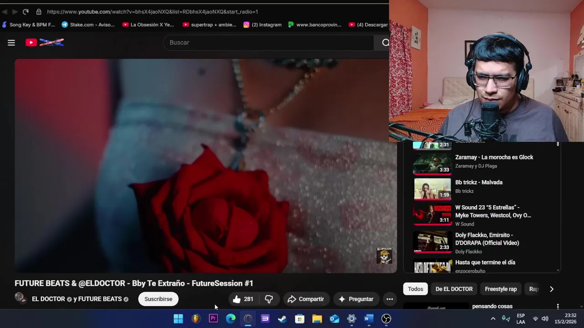Open Zaramay - La morocha es Glock thumbnail
This screenshot has height=328, width=584.
coord(432,163)
